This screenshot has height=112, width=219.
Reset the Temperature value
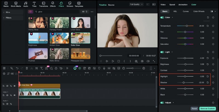pos(208,26)
